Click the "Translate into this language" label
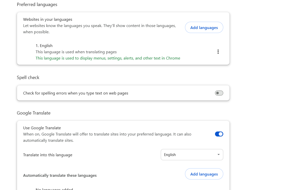Image resolution: width=281 pixels, height=190 pixels. [x=48, y=155]
